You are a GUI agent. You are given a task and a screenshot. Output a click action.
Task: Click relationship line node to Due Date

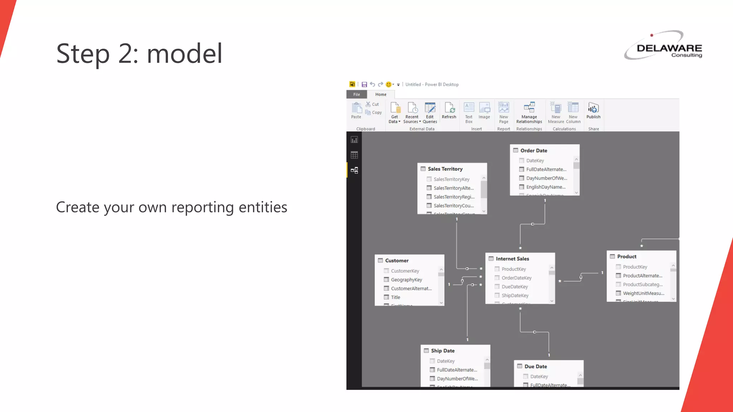(534, 332)
